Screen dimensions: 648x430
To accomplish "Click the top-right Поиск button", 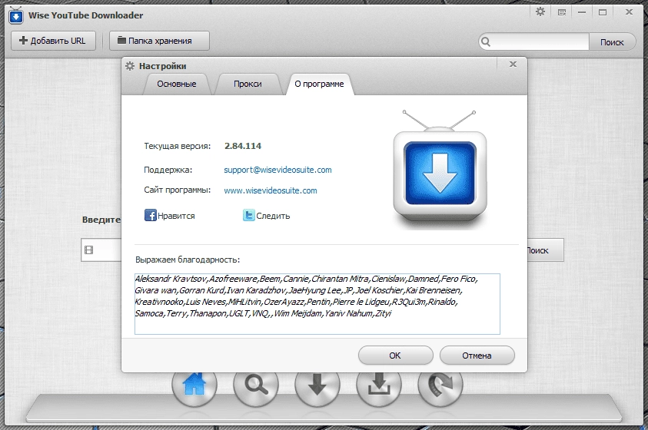I will 612,42.
